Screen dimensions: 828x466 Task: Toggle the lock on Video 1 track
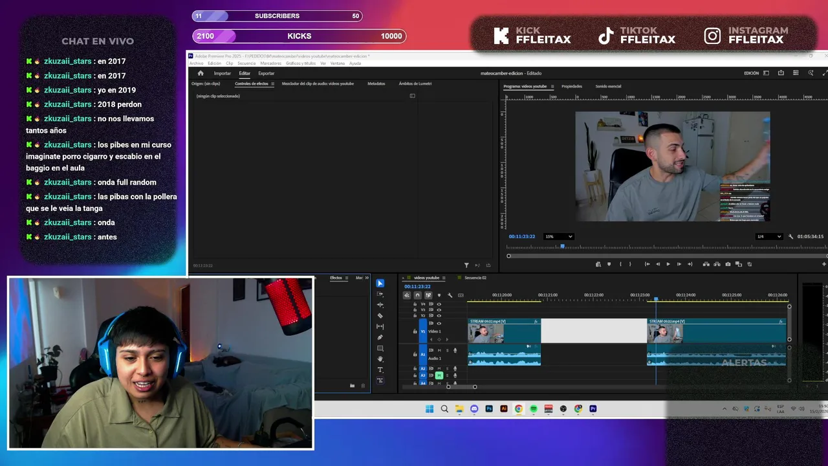click(x=415, y=331)
